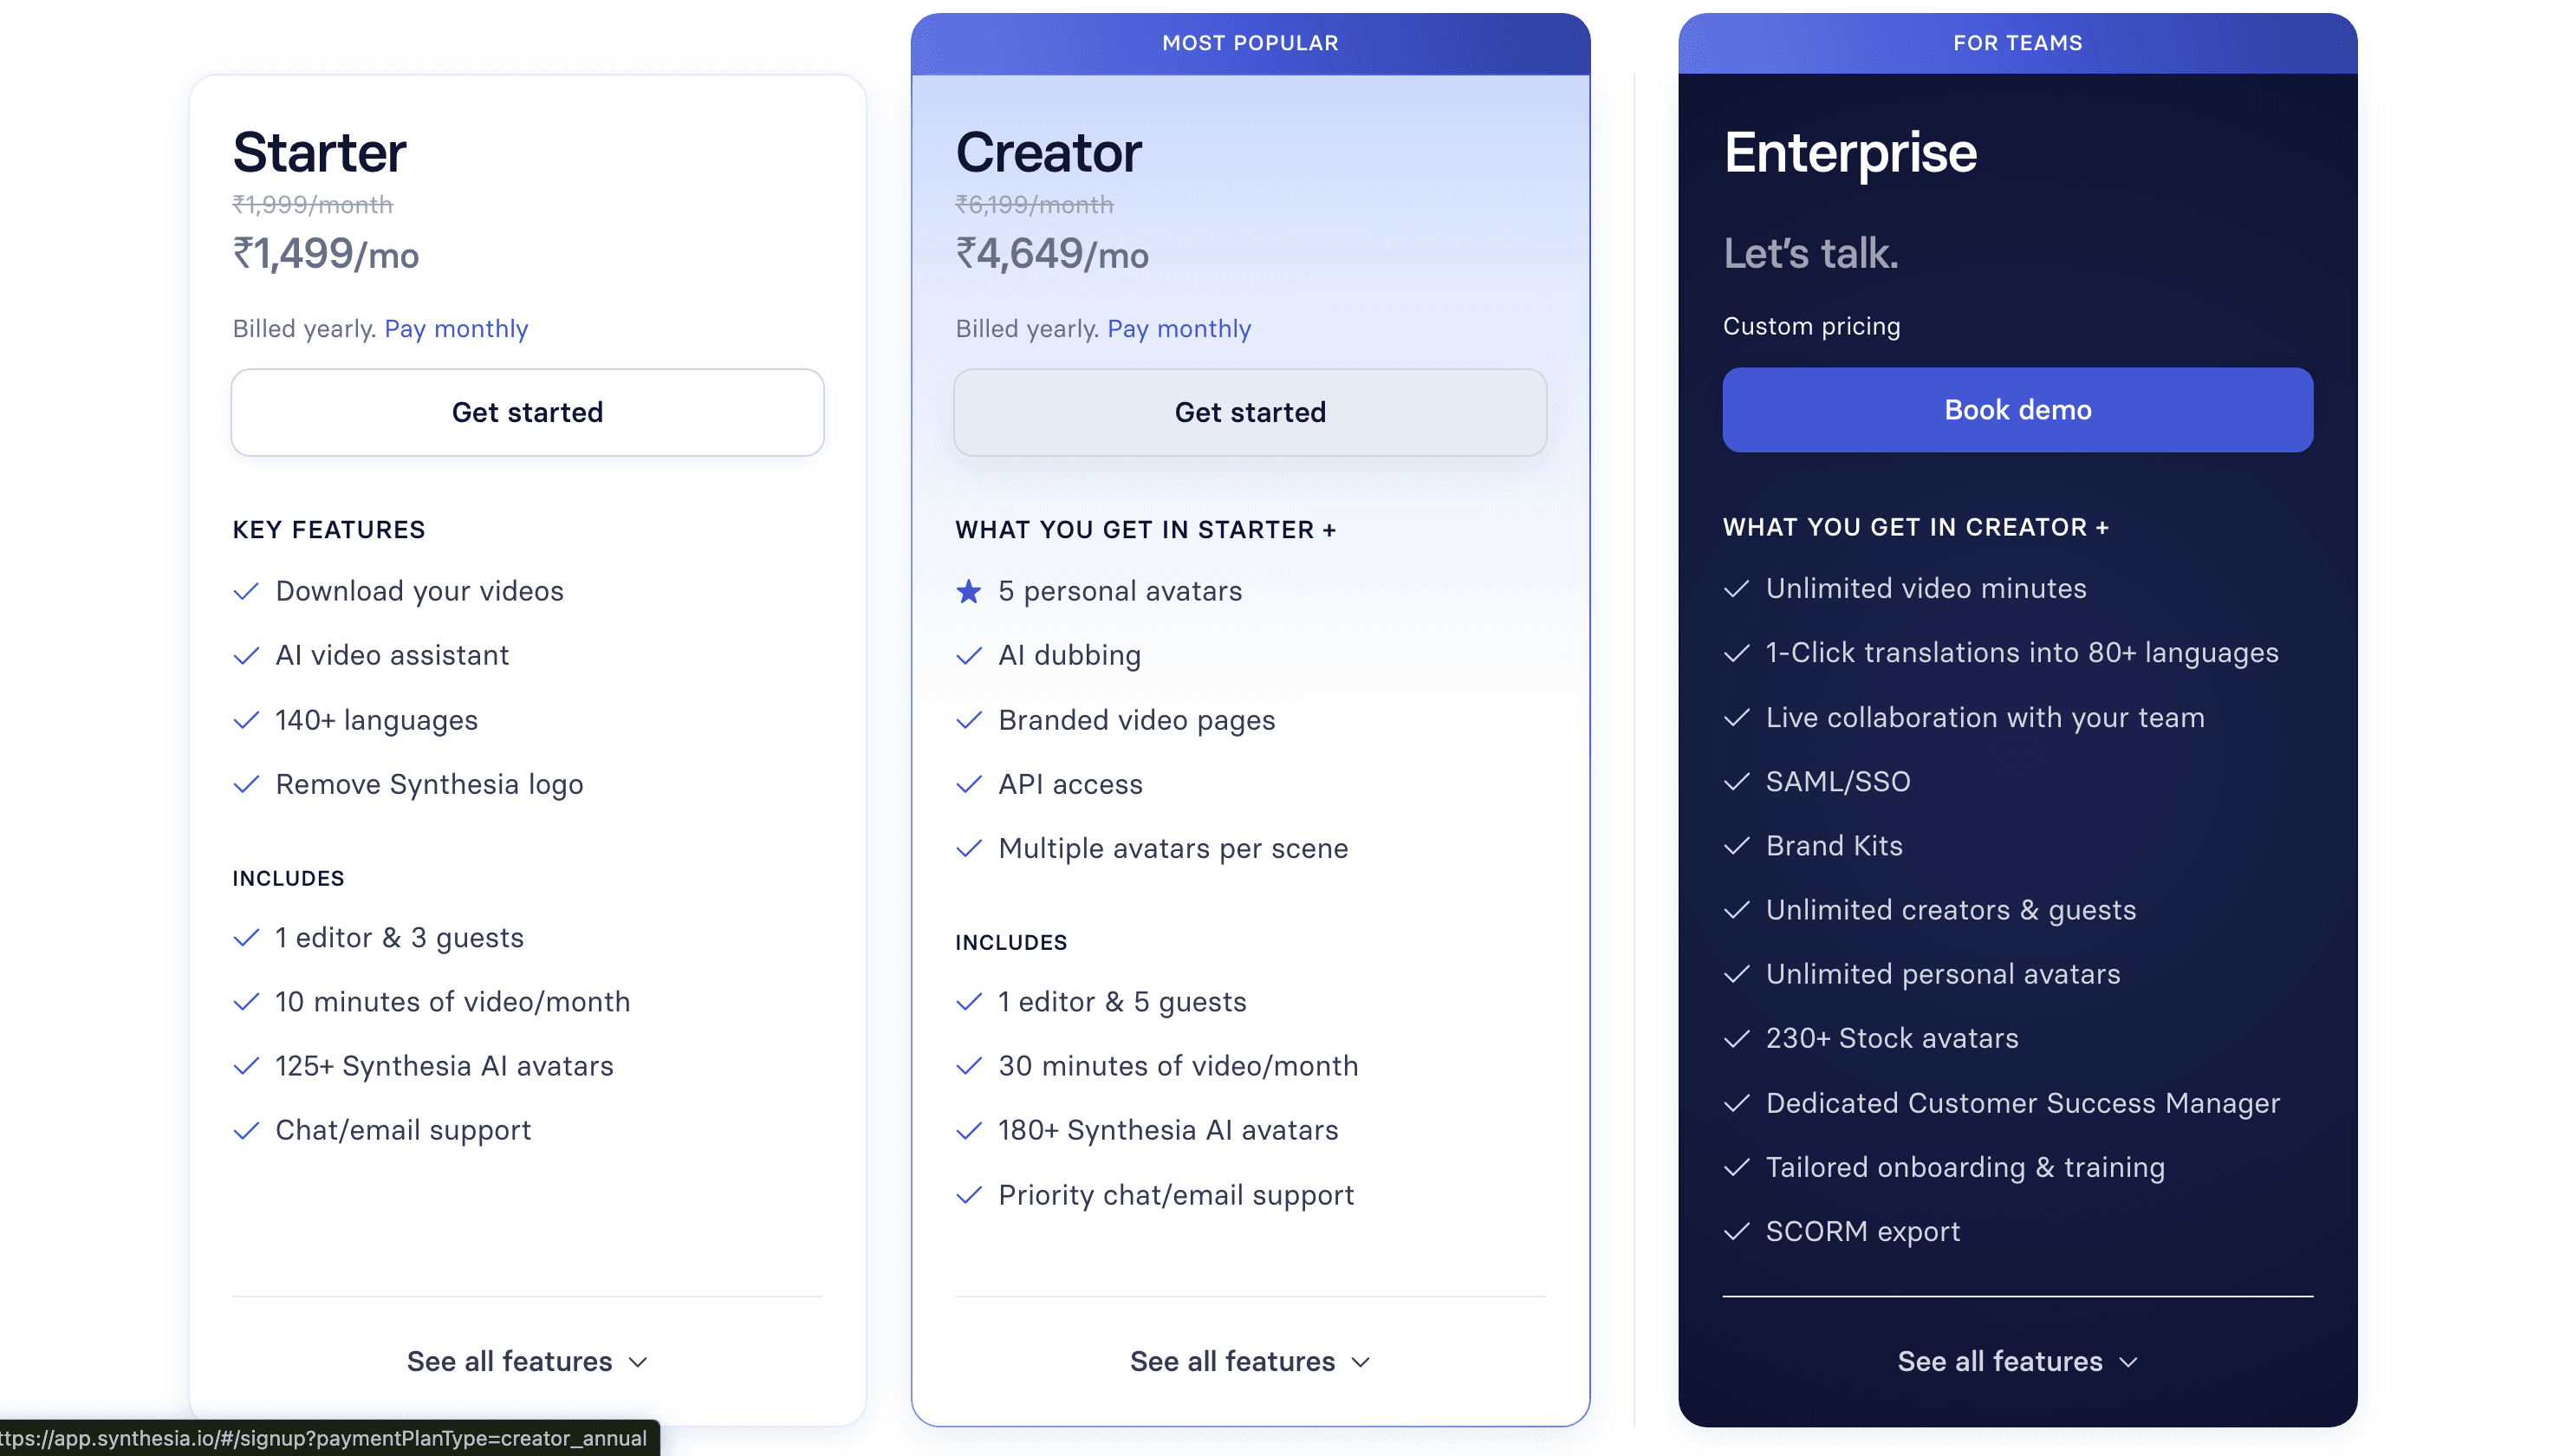Click "30 minutes of video/month" item
This screenshot has width=2553, height=1456.
1179,1066
